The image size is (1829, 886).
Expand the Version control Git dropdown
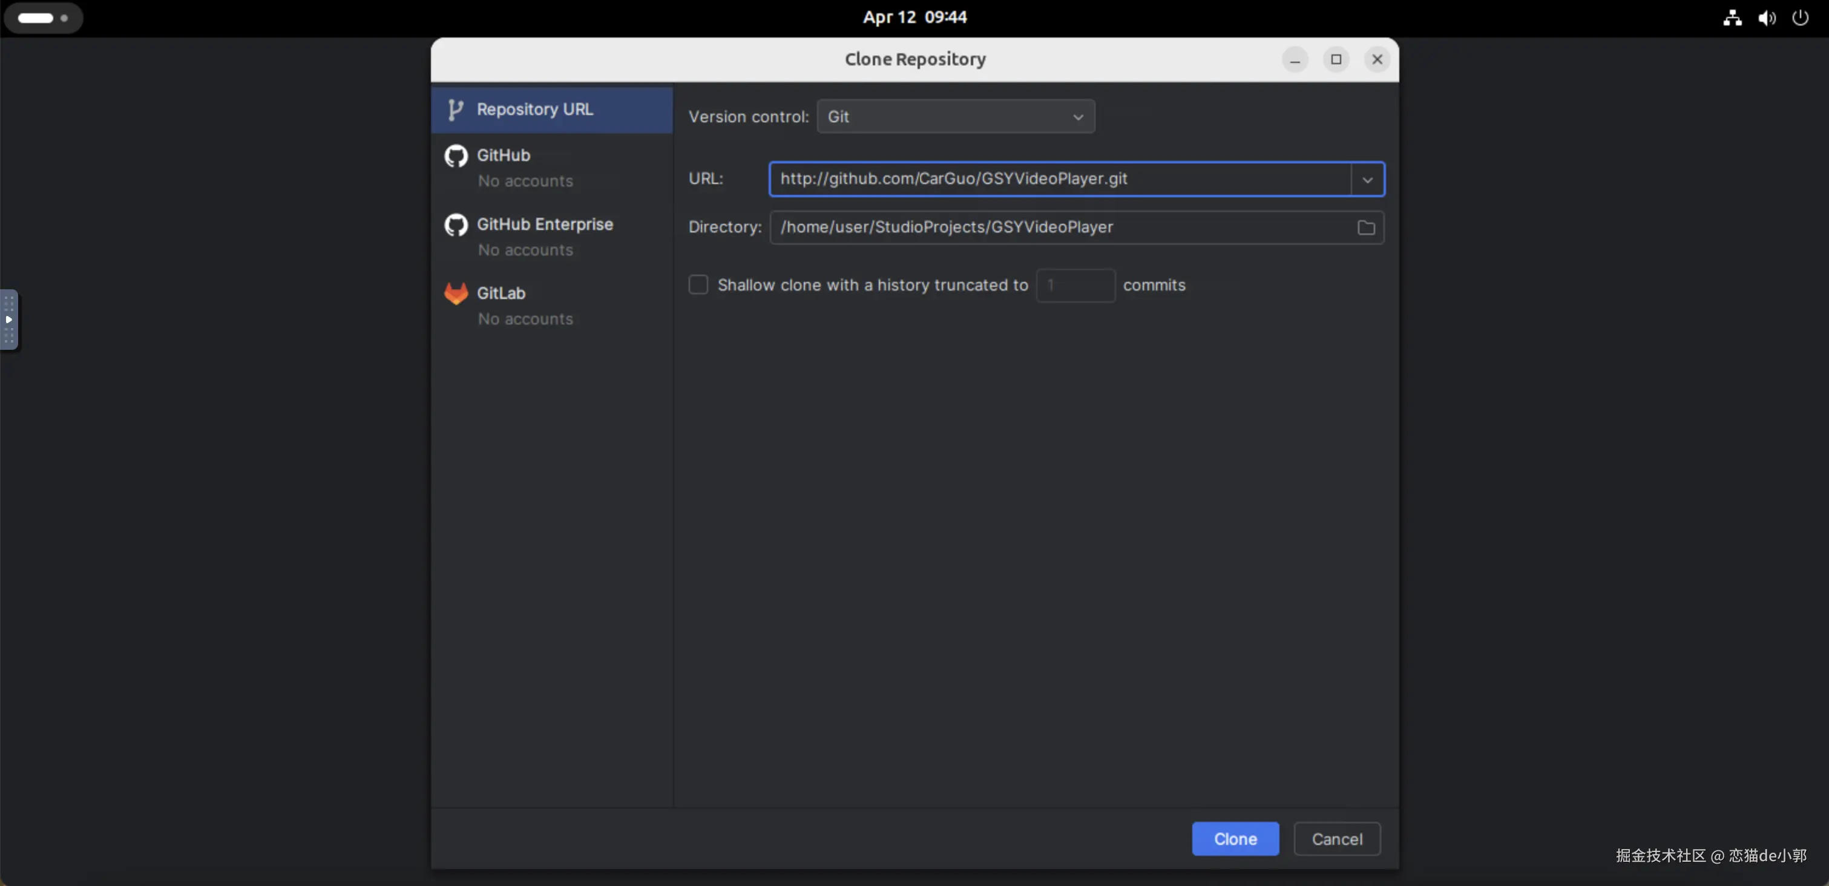[x=955, y=116]
